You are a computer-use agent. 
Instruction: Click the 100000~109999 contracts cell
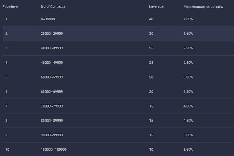point(54,150)
